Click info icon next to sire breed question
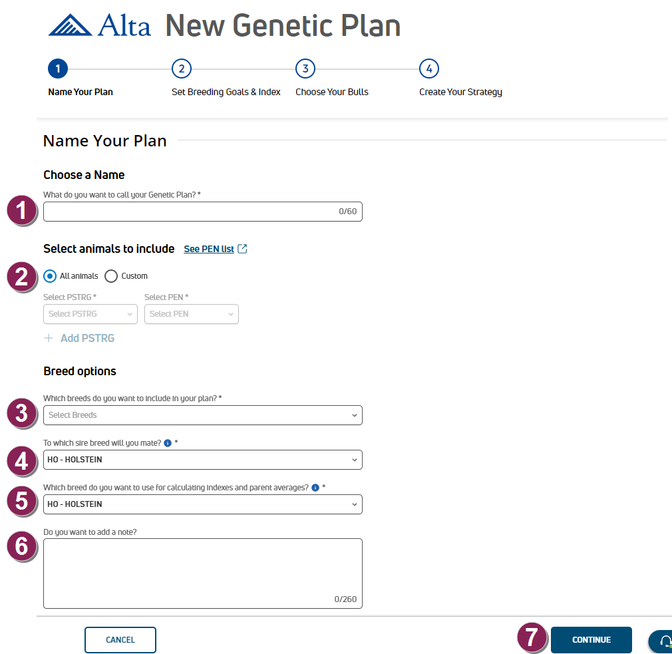Screen dimensions: 672x654 tap(168, 442)
